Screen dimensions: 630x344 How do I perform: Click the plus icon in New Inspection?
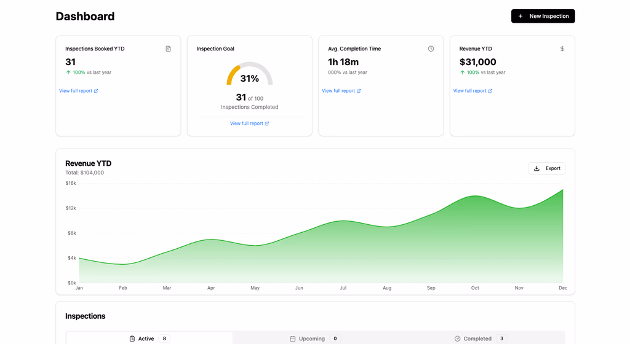pyautogui.click(x=520, y=16)
